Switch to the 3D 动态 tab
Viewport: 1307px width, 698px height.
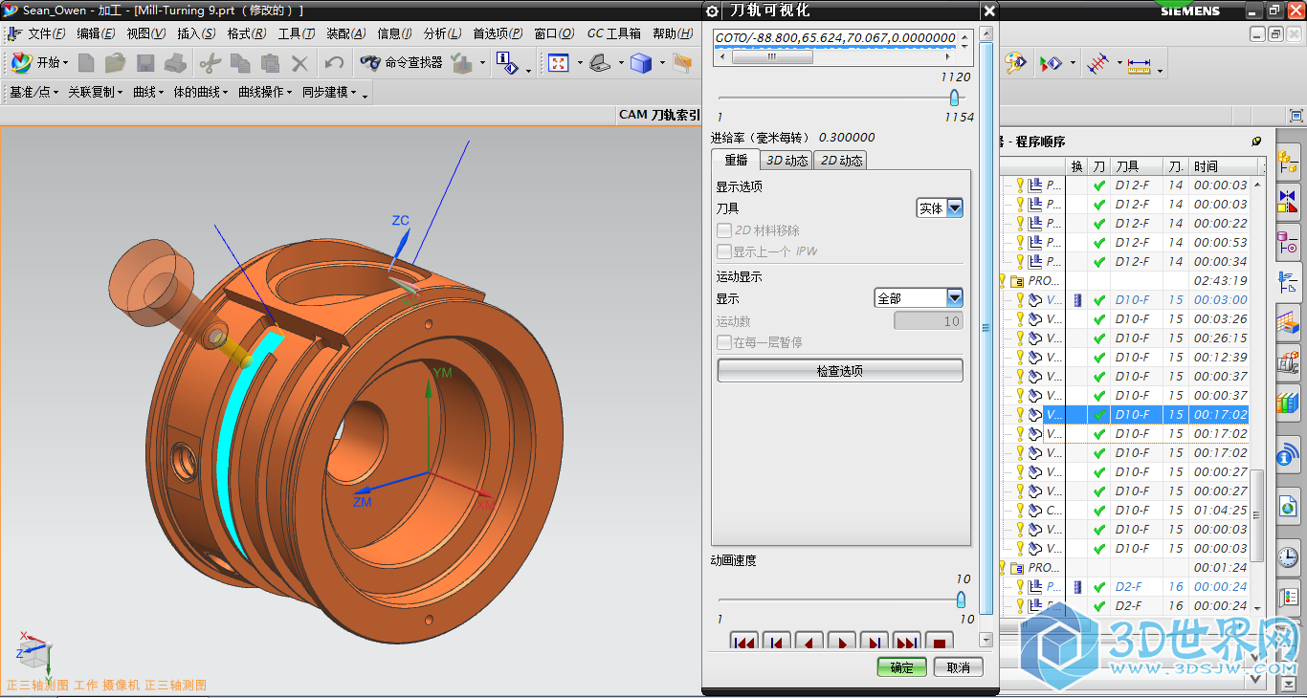tap(787, 161)
